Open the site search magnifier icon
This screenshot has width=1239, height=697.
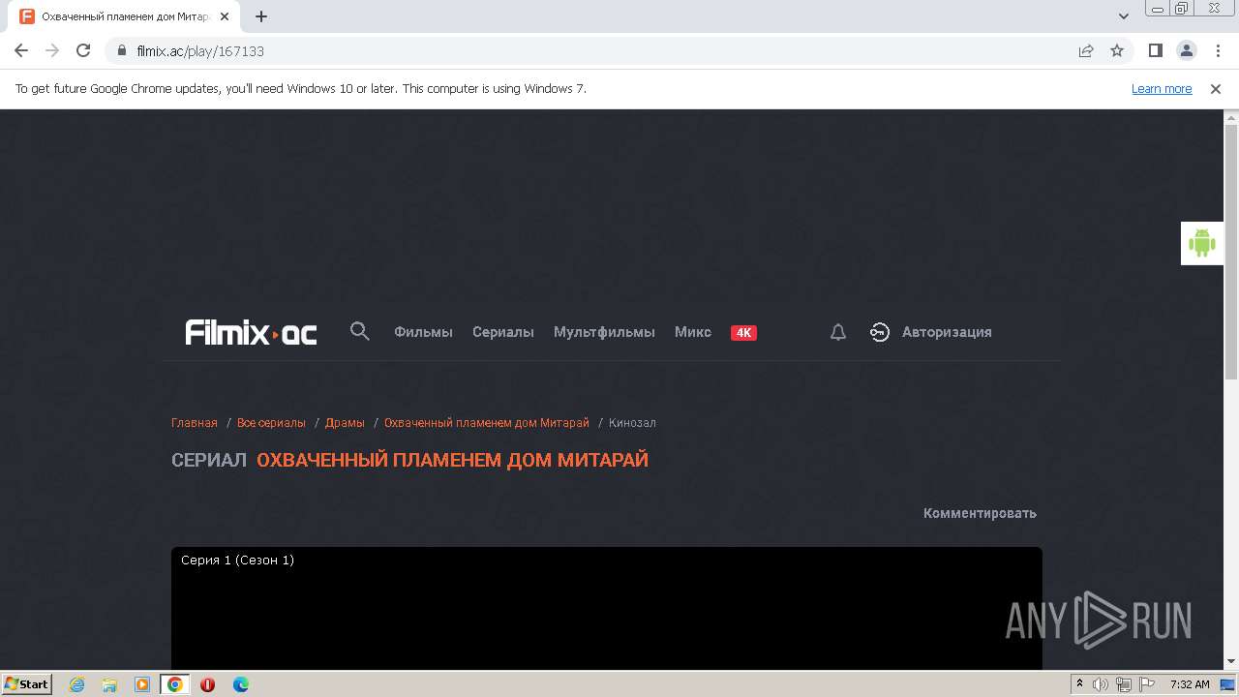pos(360,332)
